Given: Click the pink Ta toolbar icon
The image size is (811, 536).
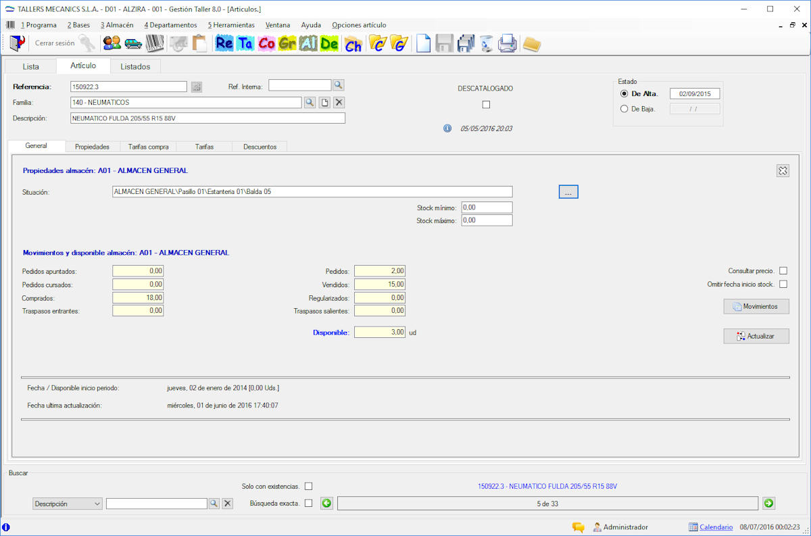Looking at the screenshot, I should 245,43.
